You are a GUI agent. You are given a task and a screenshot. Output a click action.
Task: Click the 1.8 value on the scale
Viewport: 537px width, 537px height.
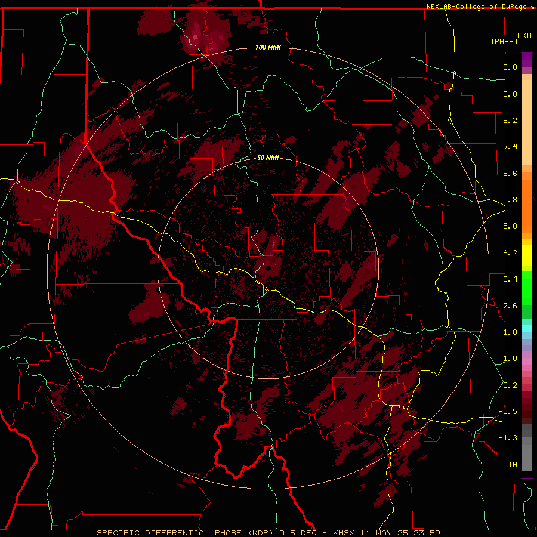510,332
